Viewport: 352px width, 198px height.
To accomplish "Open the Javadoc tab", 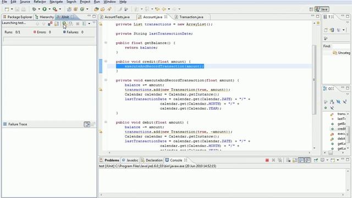I will (x=130, y=160).
